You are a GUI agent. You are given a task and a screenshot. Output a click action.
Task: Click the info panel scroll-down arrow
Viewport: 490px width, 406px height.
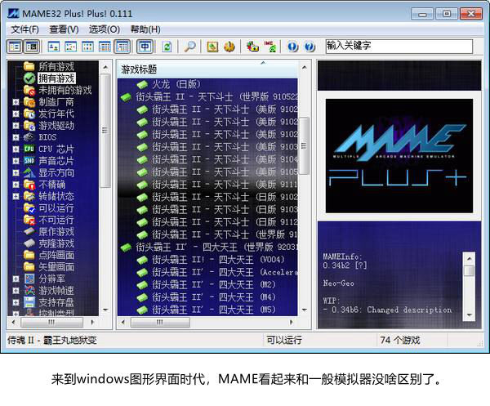pyautogui.click(x=469, y=315)
